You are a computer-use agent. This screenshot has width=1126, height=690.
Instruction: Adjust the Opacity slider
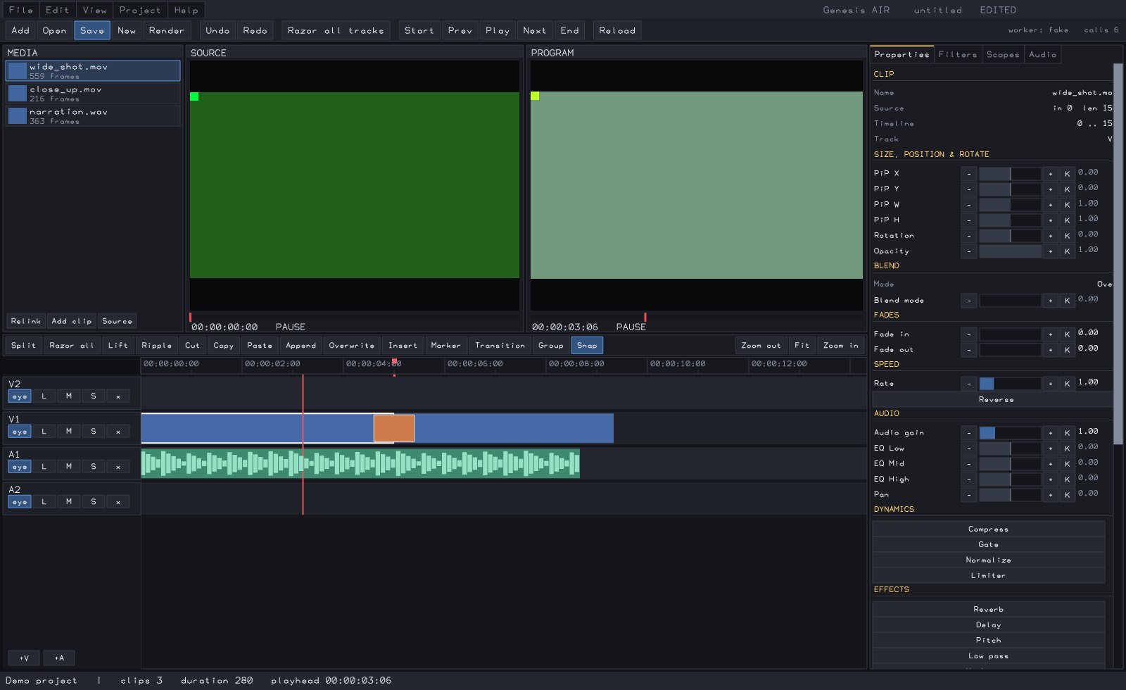pos(1010,251)
